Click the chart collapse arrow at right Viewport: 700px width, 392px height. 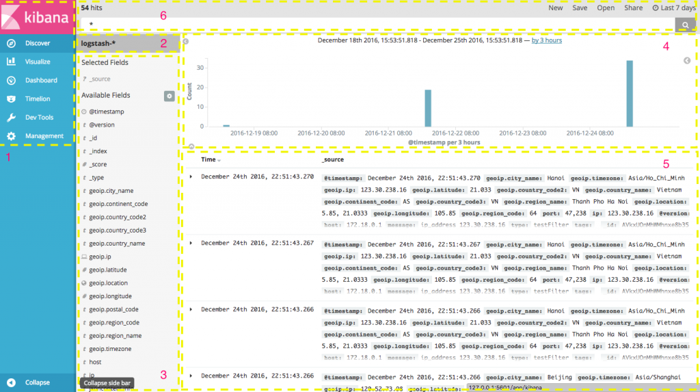[687, 60]
